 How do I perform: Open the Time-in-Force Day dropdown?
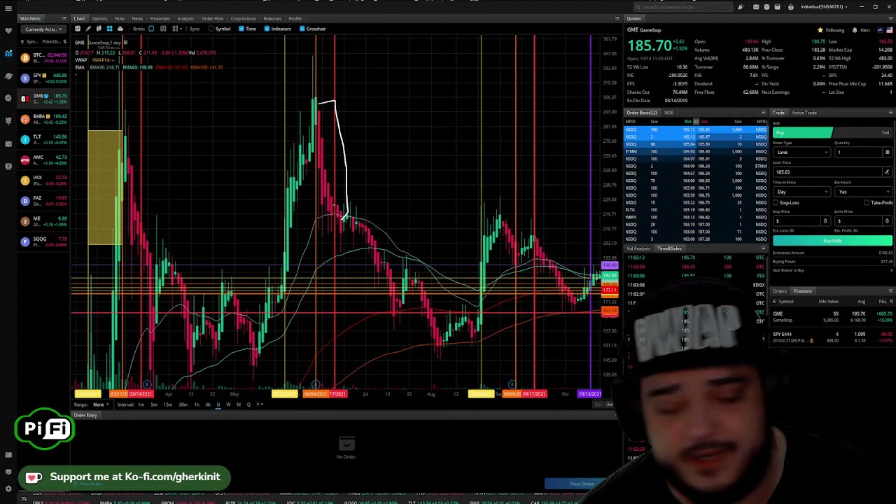pyautogui.click(x=801, y=192)
